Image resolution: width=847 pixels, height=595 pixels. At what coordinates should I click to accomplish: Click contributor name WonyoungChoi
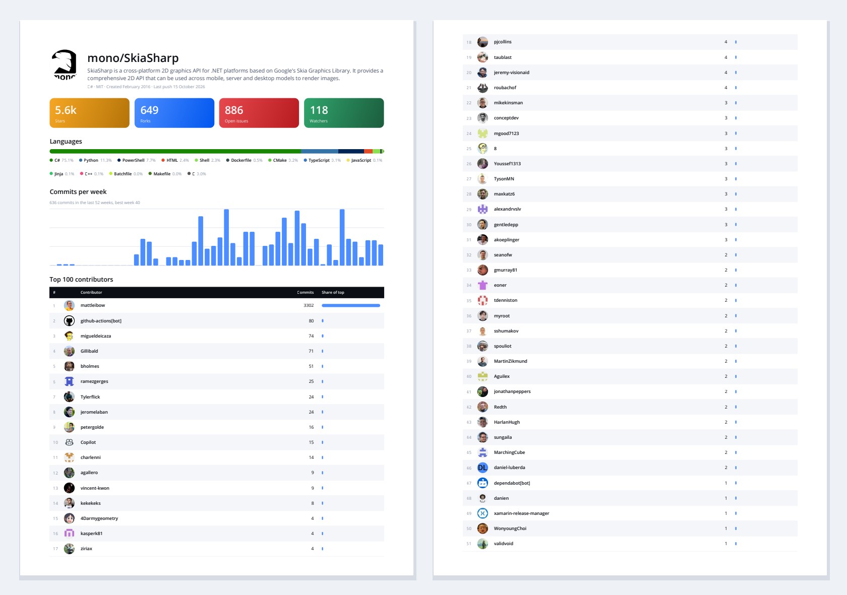510,528
